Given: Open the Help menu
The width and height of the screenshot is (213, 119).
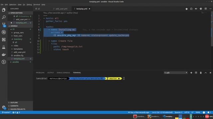Looking at the screenshot, I should coord(43,5).
